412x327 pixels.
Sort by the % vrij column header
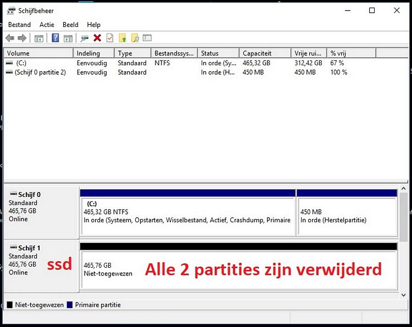pyautogui.click(x=352, y=53)
